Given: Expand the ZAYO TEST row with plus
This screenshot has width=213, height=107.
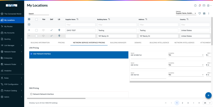Looking at the screenshot, I should pyautogui.click(x=29, y=30).
